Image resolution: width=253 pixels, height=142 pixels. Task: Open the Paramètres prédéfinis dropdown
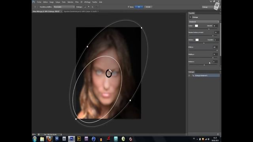click(x=64, y=7)
